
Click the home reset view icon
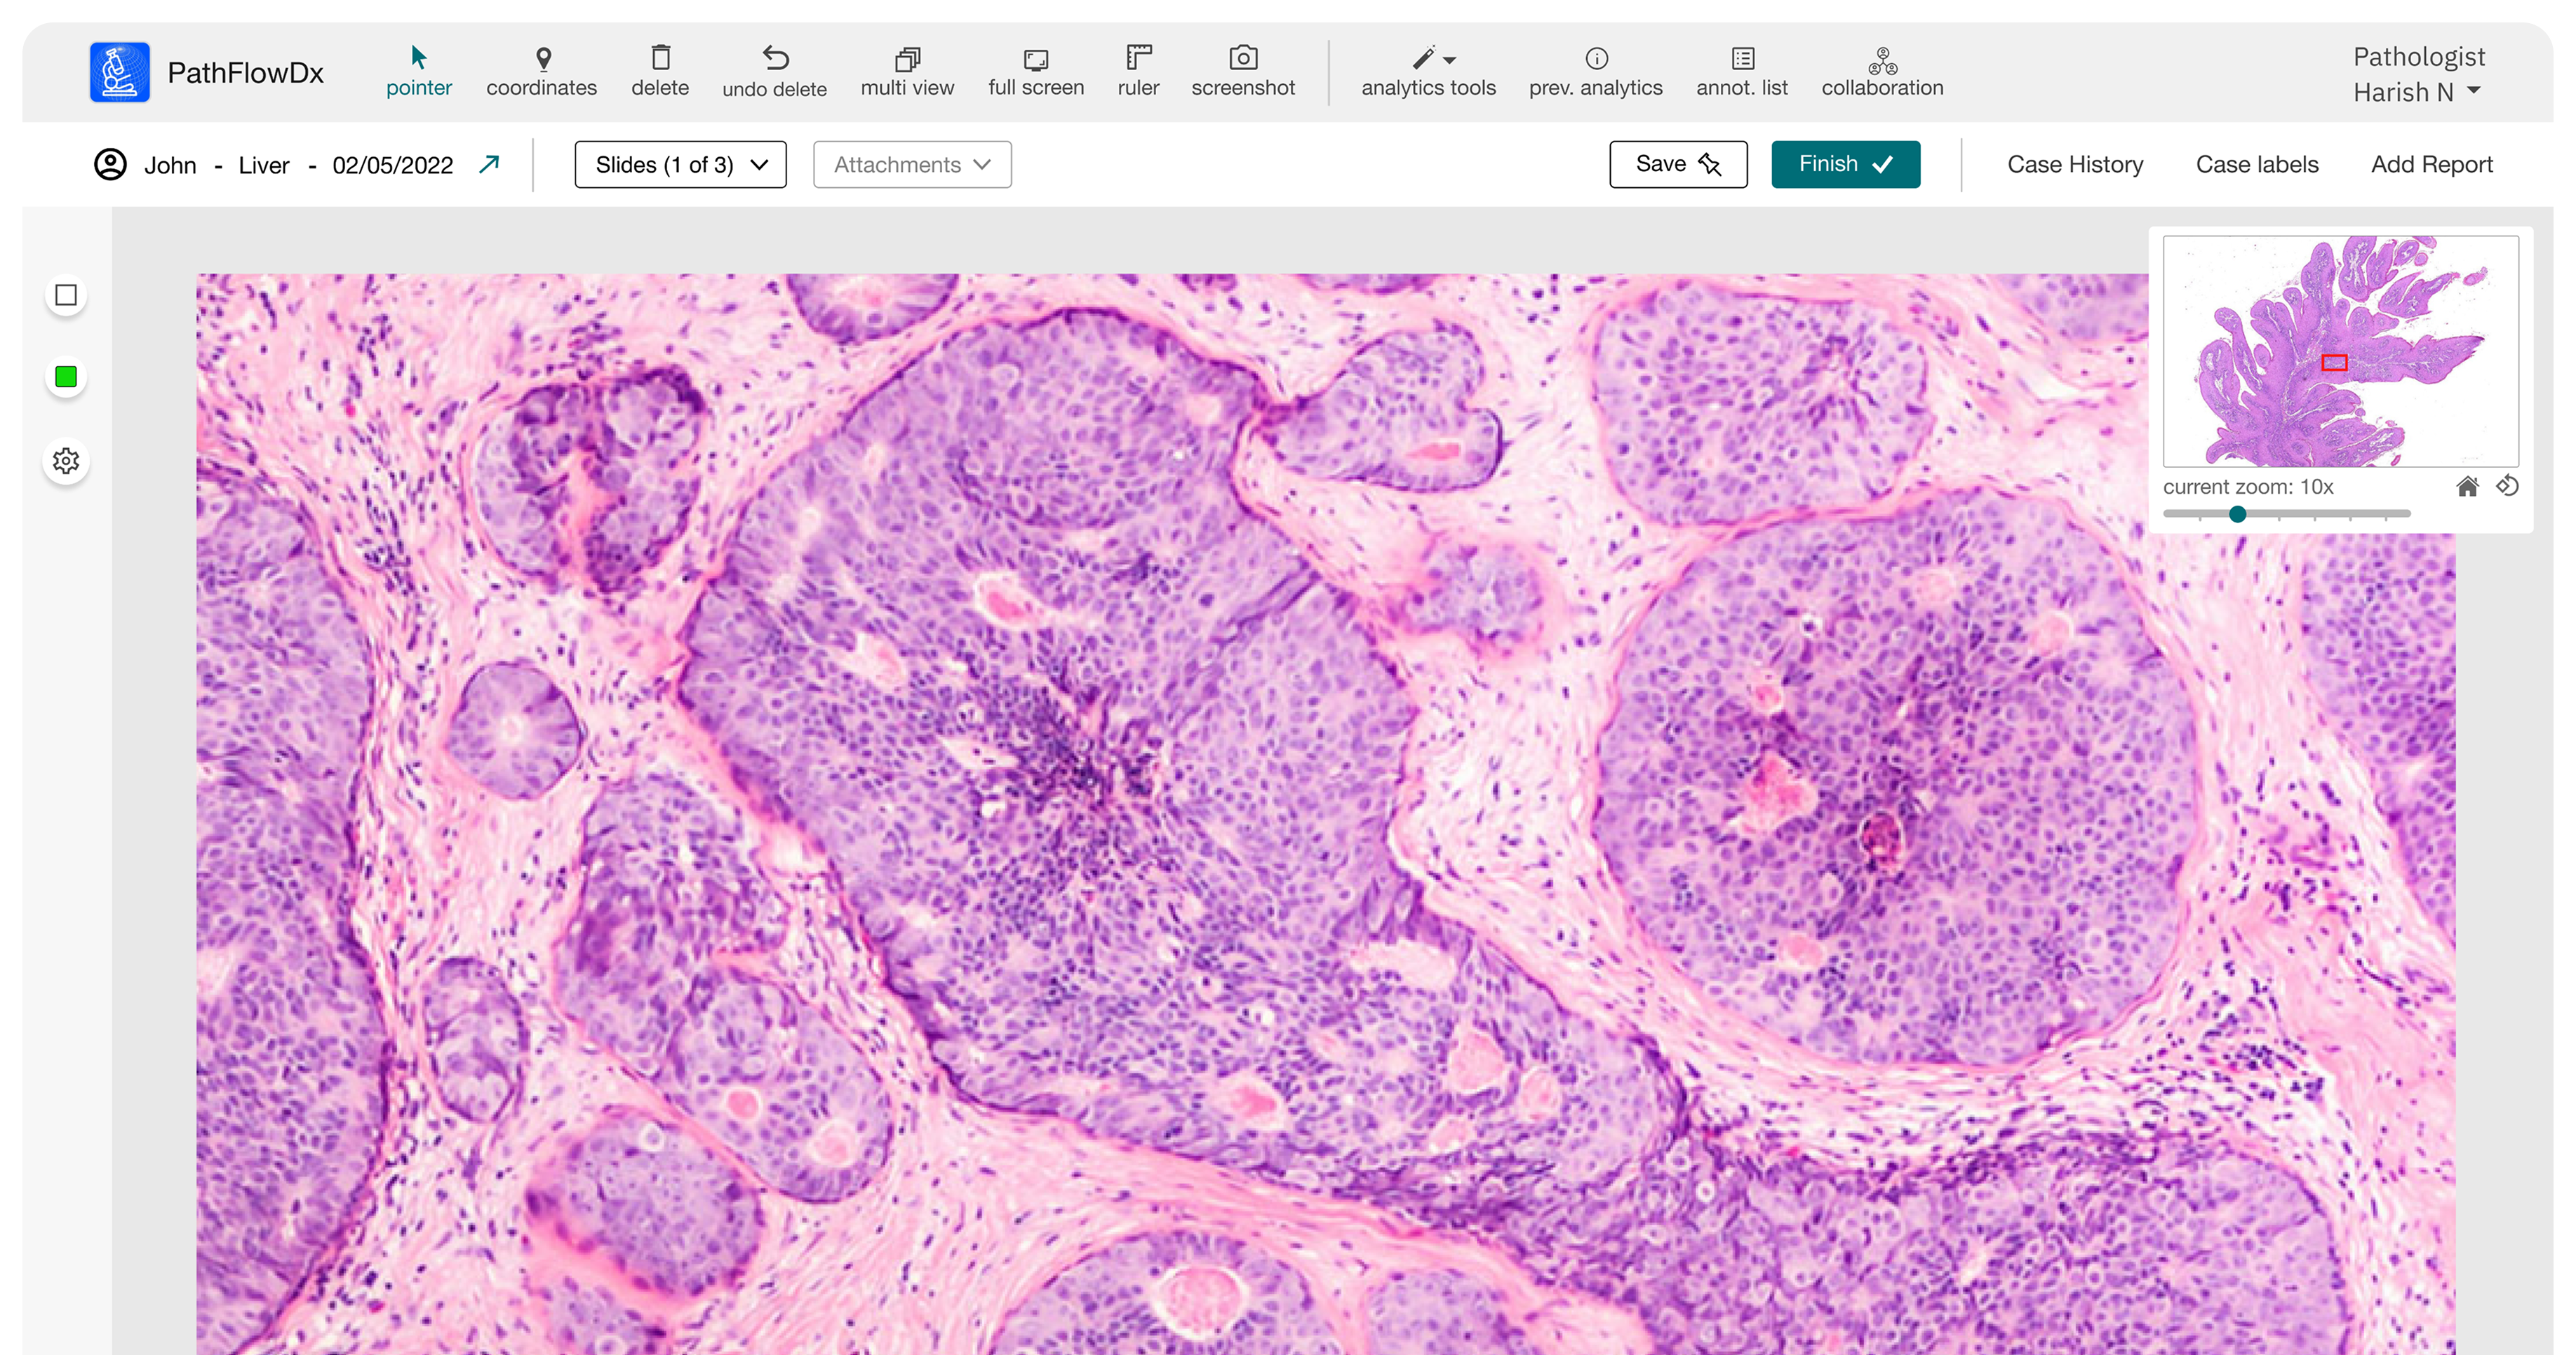coord(2467,487)
